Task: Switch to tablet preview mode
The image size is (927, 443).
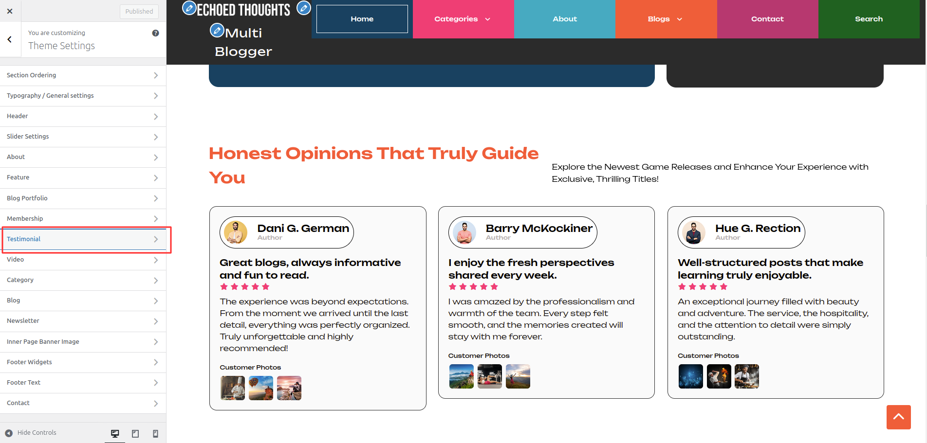Action: pyautogui.click(x=135, y=433)
